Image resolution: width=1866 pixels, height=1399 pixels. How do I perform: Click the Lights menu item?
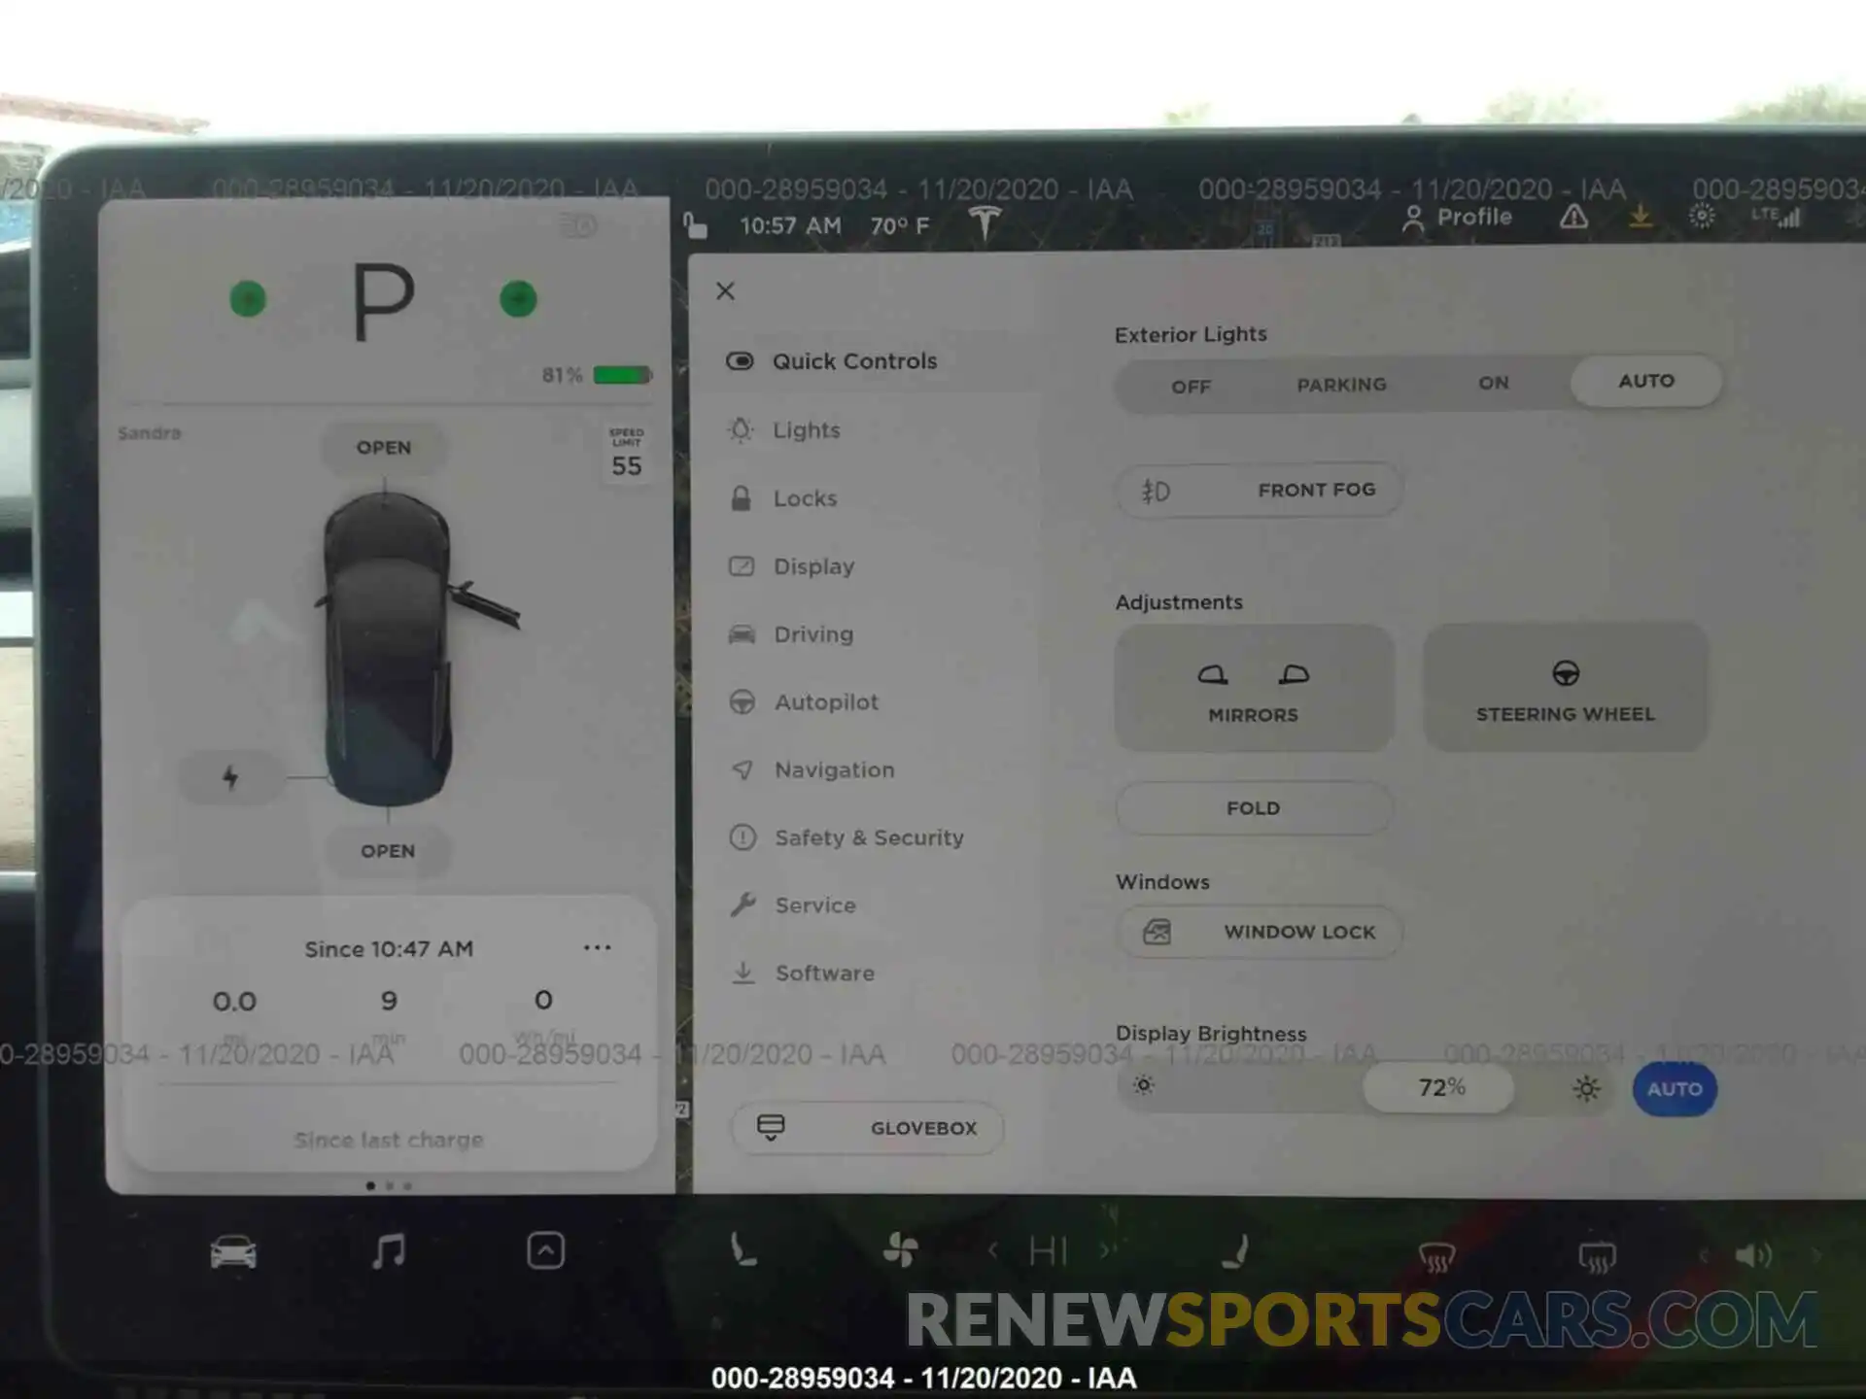coord(807,429)
